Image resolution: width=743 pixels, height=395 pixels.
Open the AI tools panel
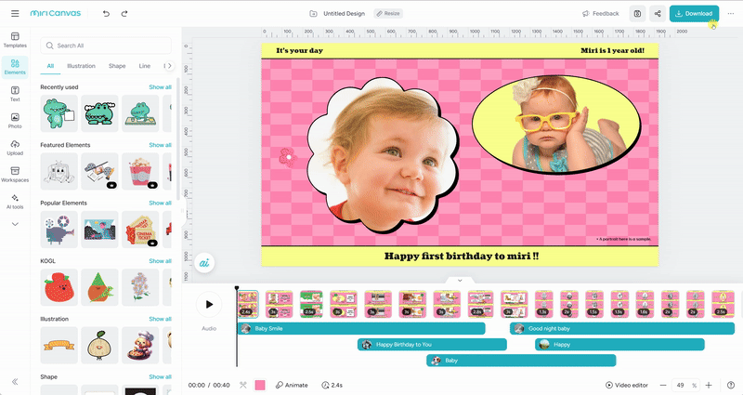(15, 201)
